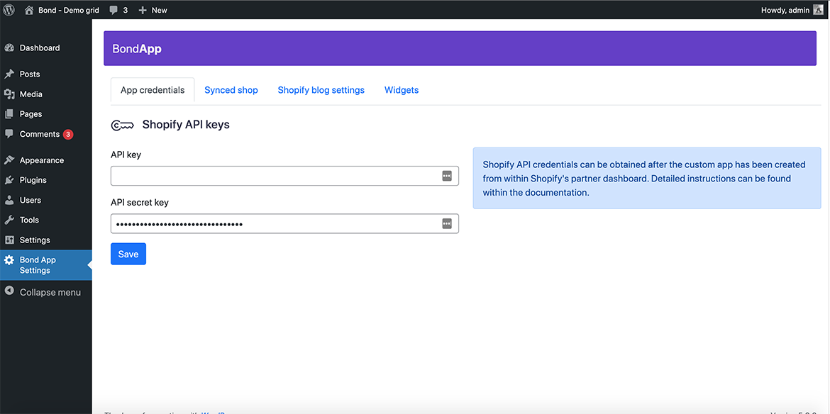830x414 pixels.
Task: Open the Dashboard menu item
Action: [46, 47]
